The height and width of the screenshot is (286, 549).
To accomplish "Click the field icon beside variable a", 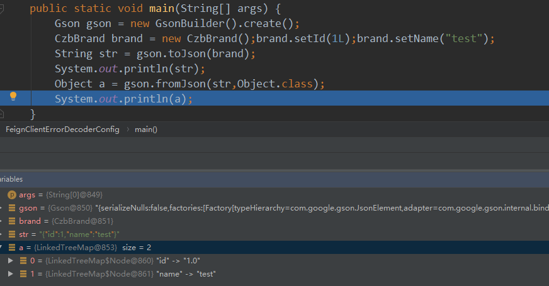I will 12,248.
